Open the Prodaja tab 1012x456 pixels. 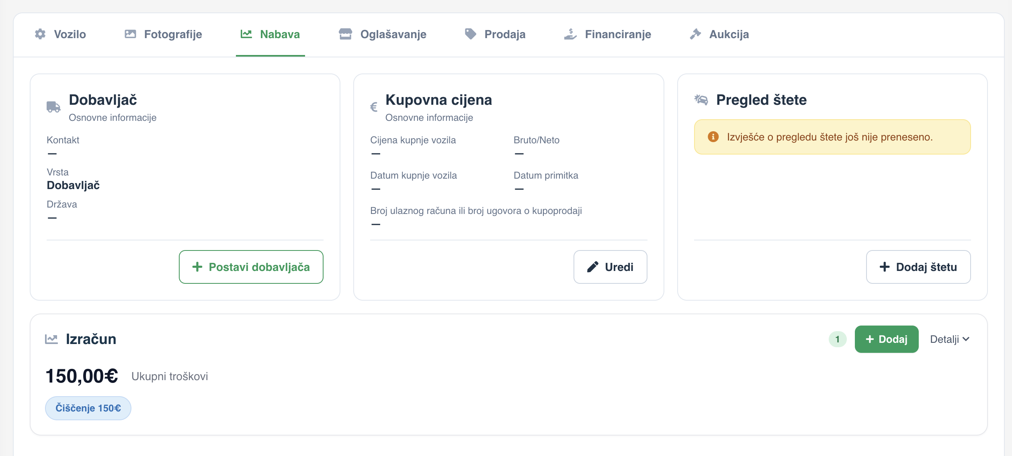click(495, 35)
